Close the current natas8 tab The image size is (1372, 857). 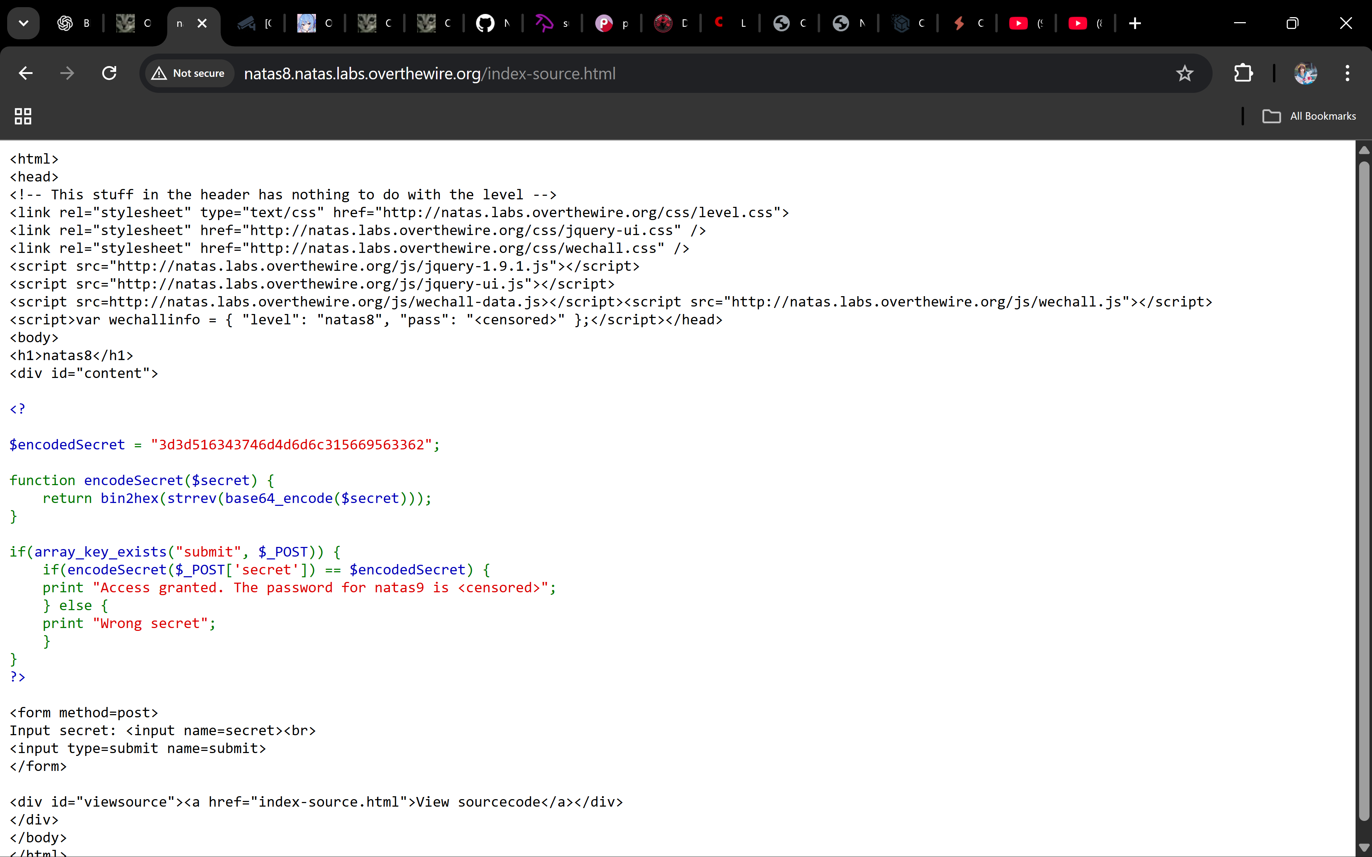coord(202,23)
